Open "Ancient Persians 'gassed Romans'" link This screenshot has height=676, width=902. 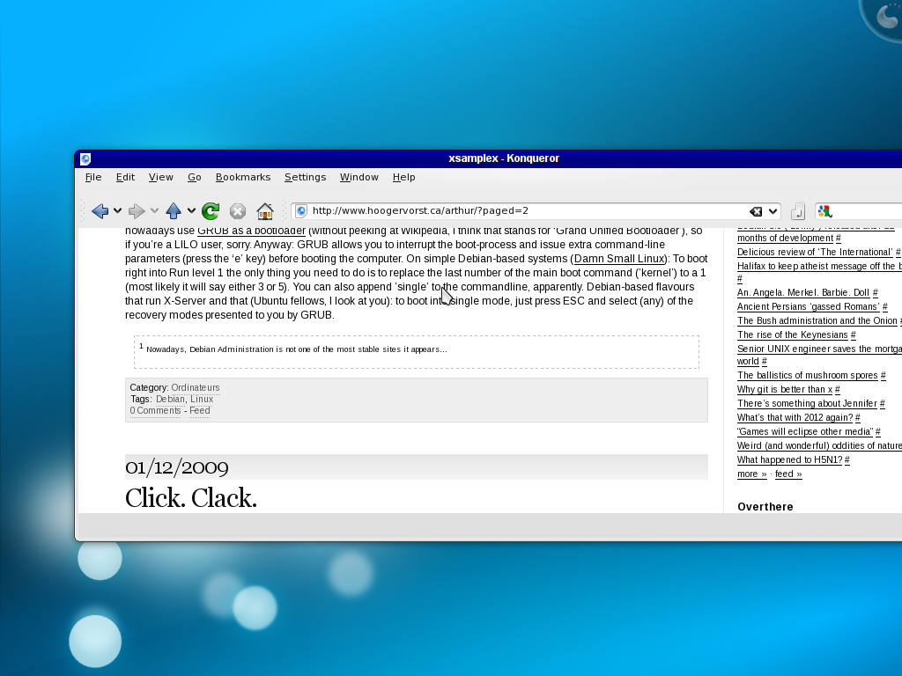coord(809,306)
